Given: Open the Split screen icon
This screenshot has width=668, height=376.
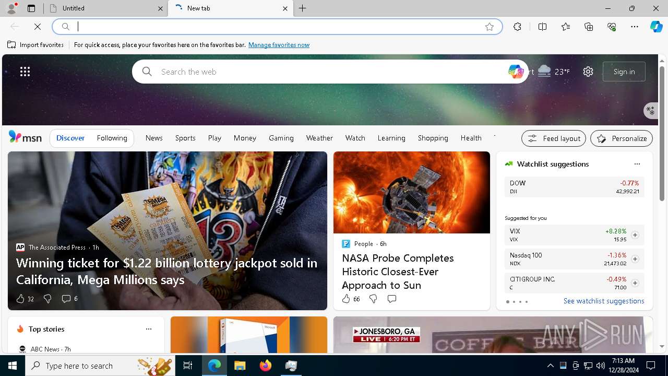Looking at the screenshot, I should click(x=542, y=27).
